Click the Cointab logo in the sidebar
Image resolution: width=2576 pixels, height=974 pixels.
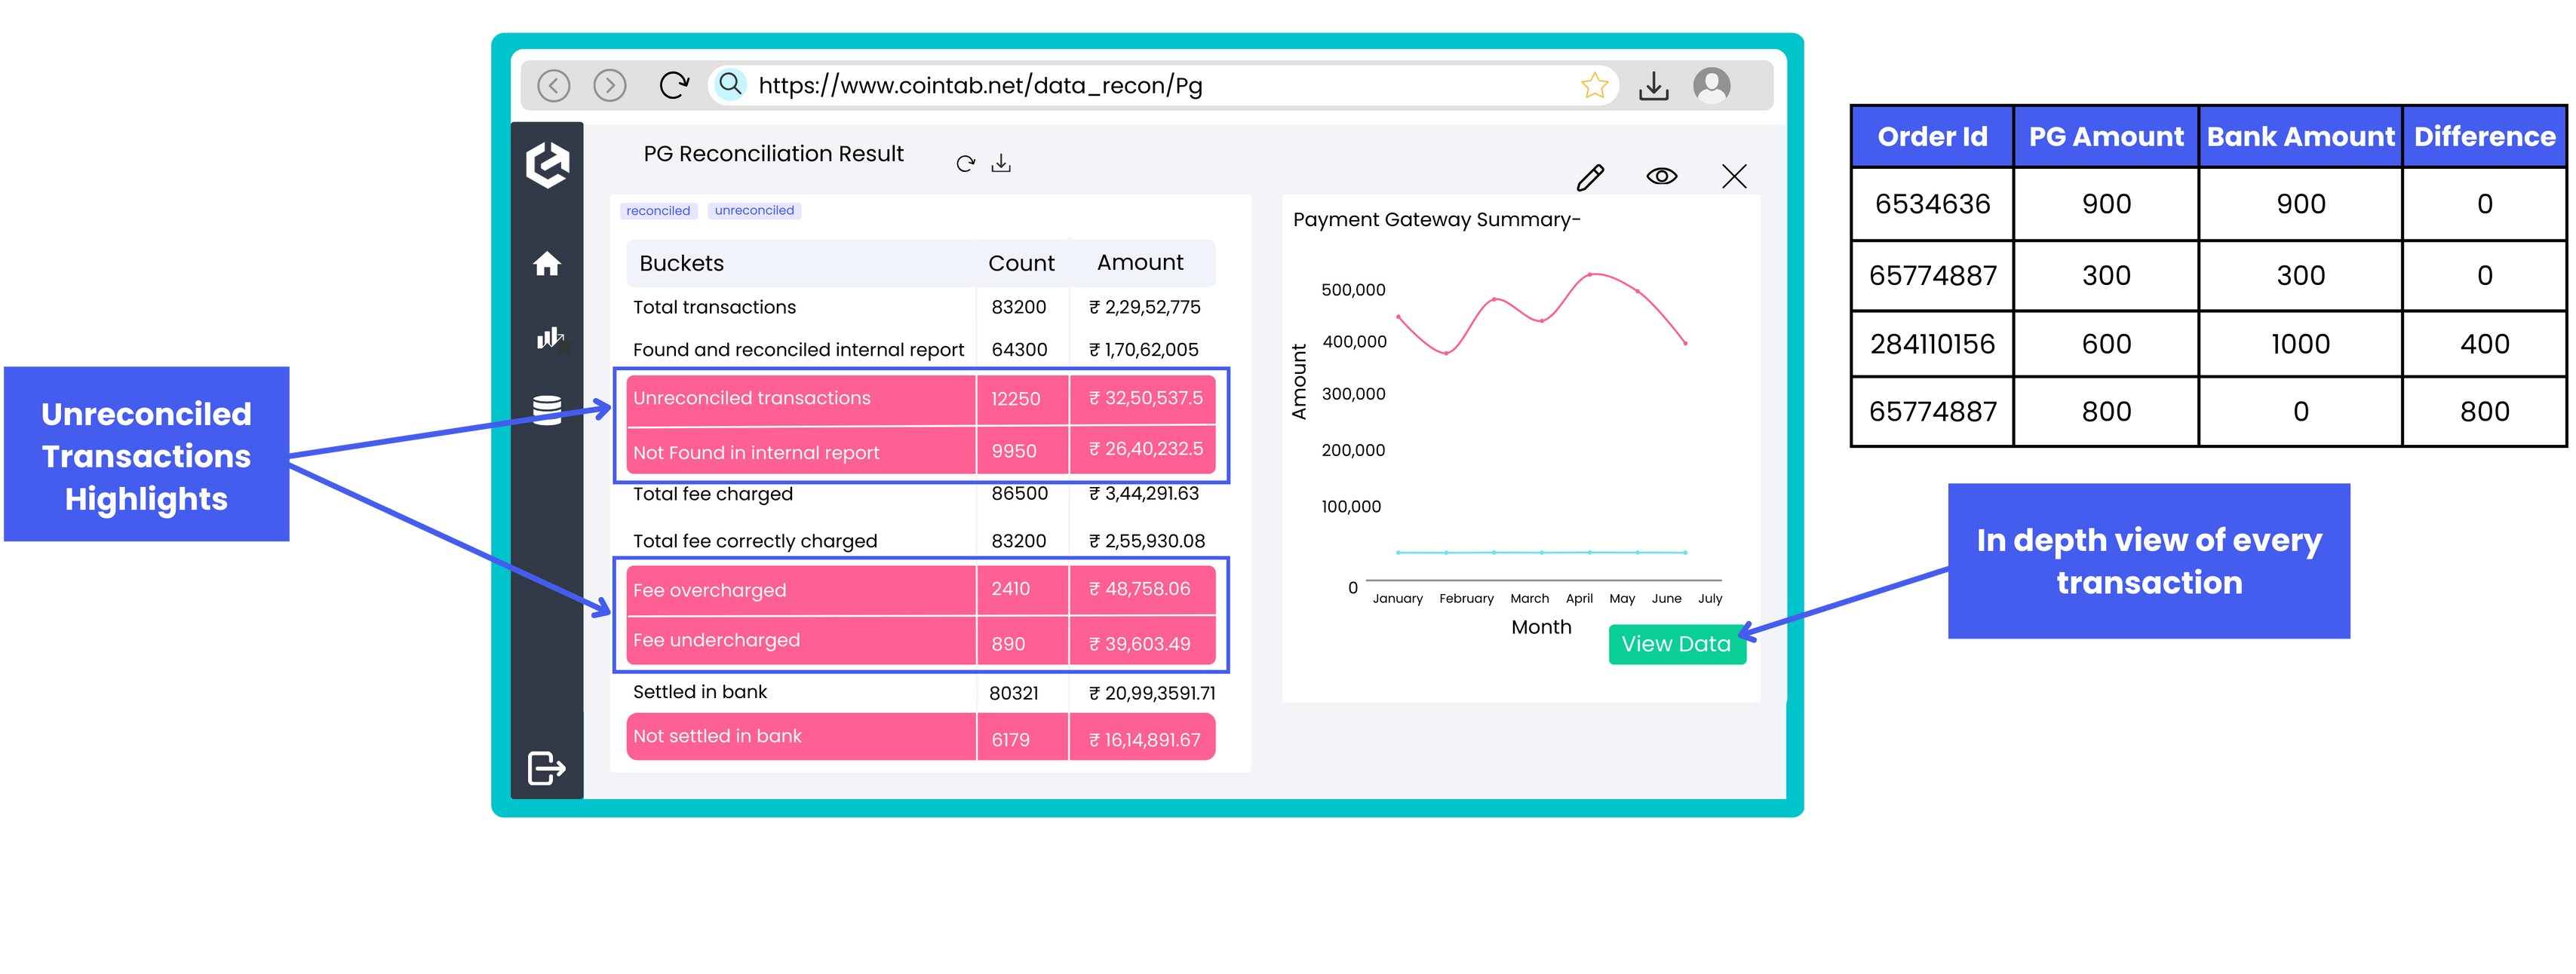click(x=548, y=166)
